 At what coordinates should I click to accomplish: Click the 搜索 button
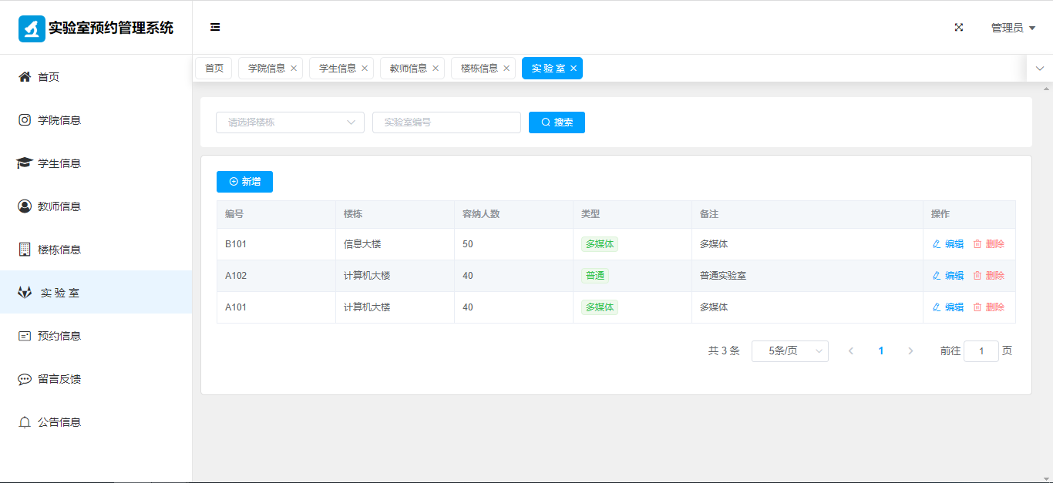557,122
